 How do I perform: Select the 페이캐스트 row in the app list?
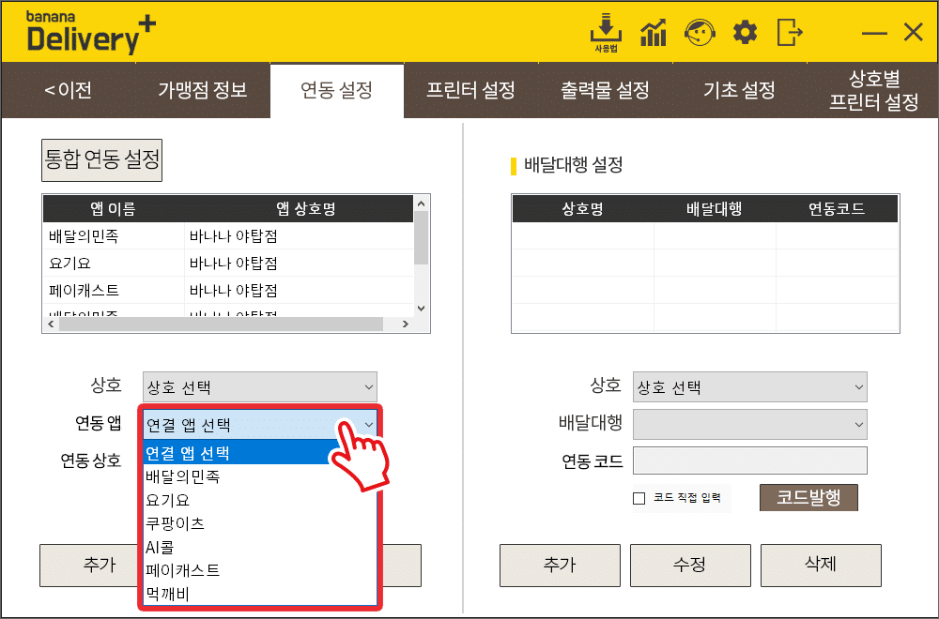click(x=228, y=290)
